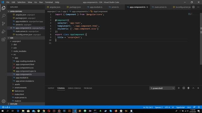Select VS Code icon on taskbar
Image resolution: width=202 pixels, height=113 pixels.
point(75,111)
